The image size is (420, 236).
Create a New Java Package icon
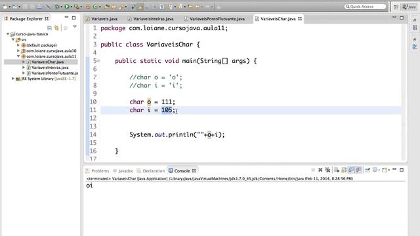pyautogui.click(x=88, y=7)
